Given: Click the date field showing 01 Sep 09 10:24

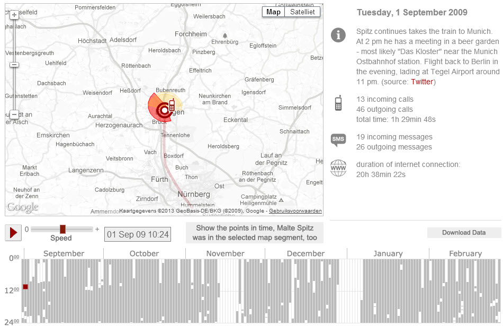Looking at the screenshot, I should pos(138,234).
